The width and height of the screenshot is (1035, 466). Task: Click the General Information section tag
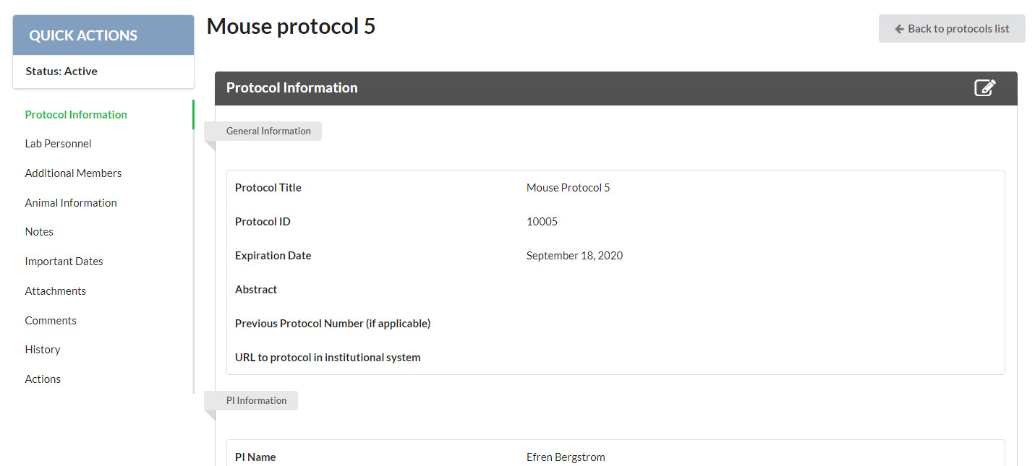click(x=268, y=131)
